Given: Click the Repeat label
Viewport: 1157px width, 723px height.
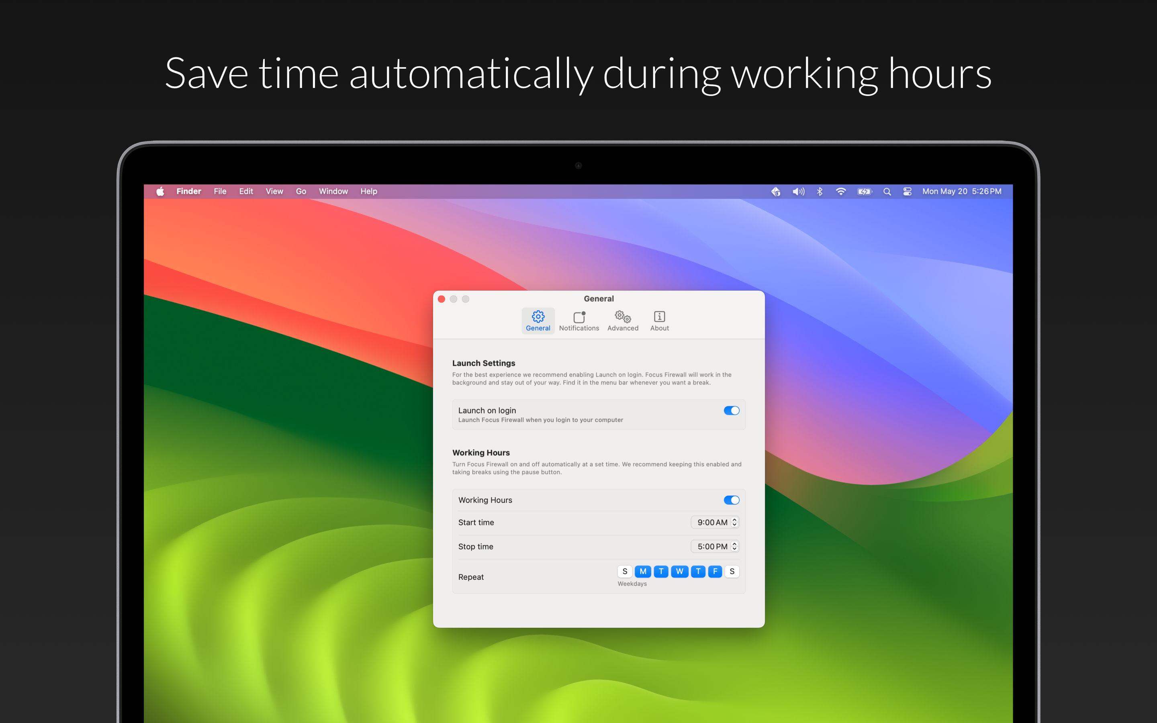Looking at the screenshot, I should point(470,577).
